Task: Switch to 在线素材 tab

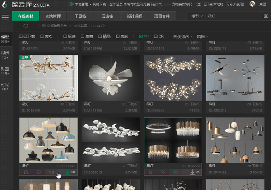Action: tap(26, 16)
